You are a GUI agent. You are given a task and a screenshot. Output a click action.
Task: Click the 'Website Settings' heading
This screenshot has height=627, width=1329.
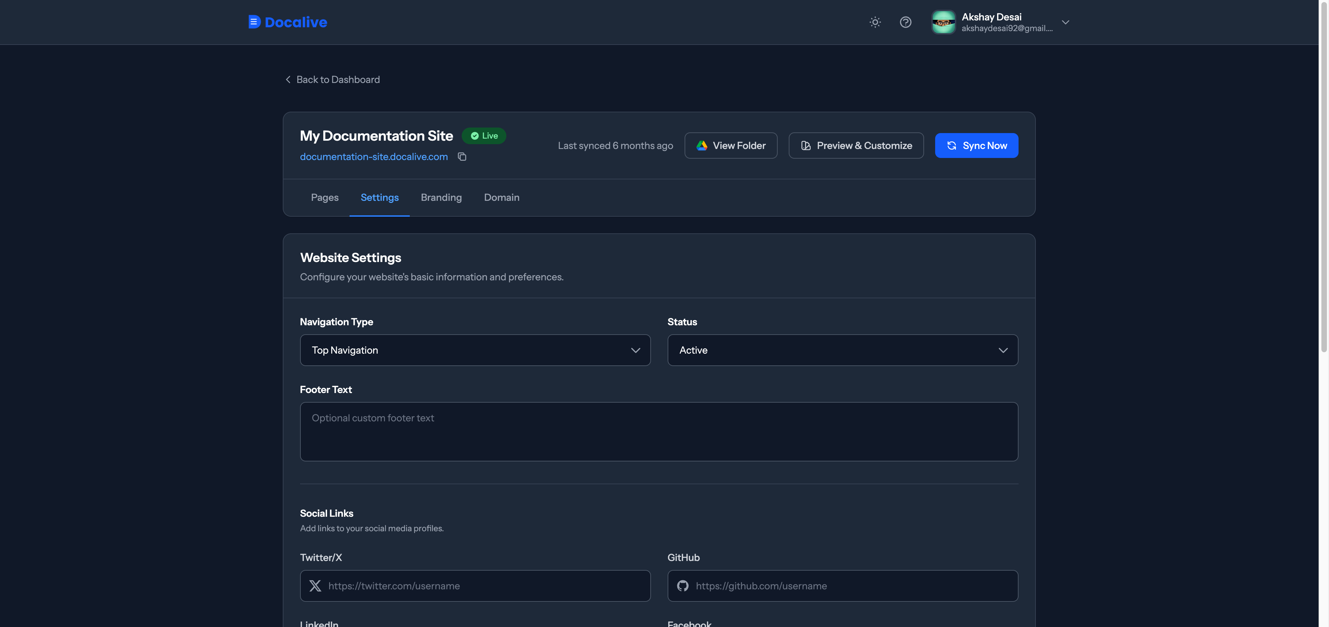click(x=350, y=258)
